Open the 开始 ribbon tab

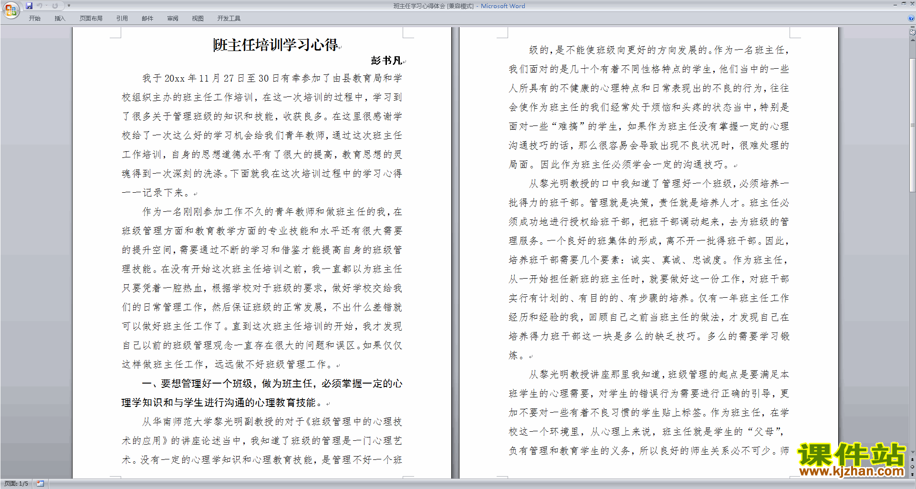(x=35, y=19)
